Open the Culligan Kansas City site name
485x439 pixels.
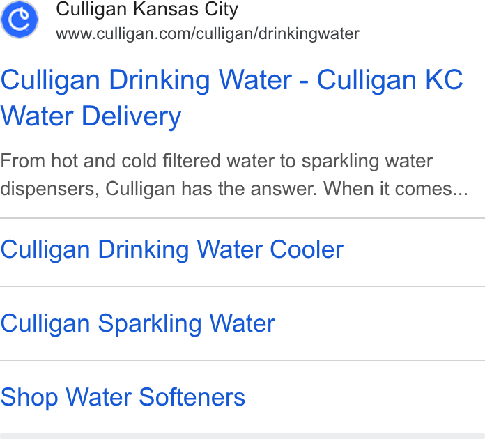147,9
